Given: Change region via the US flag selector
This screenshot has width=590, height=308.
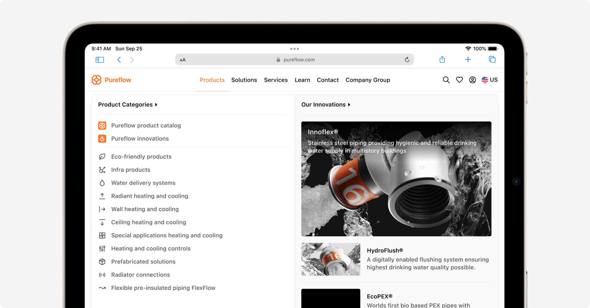Looking at the screenshot, I should [490, 80].
